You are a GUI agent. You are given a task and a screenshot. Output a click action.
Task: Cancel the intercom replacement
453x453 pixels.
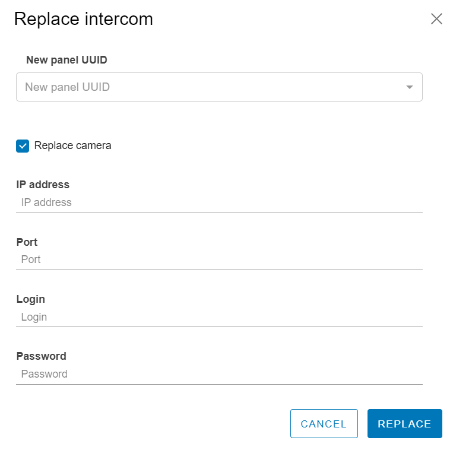point(324,423)
